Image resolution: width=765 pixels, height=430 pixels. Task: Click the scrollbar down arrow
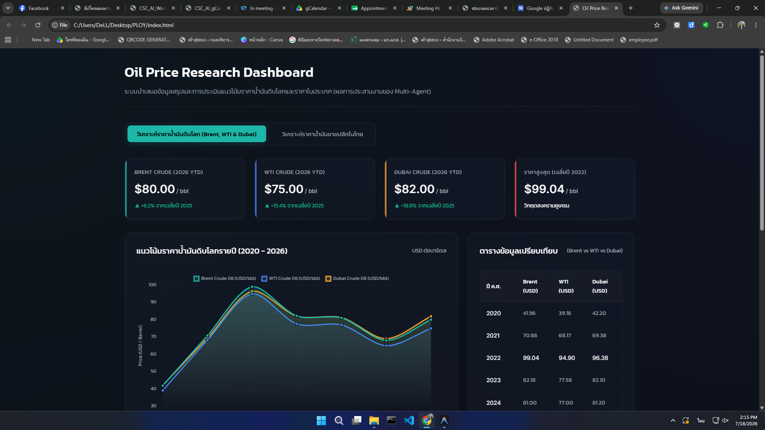click(x=762, y=408)
